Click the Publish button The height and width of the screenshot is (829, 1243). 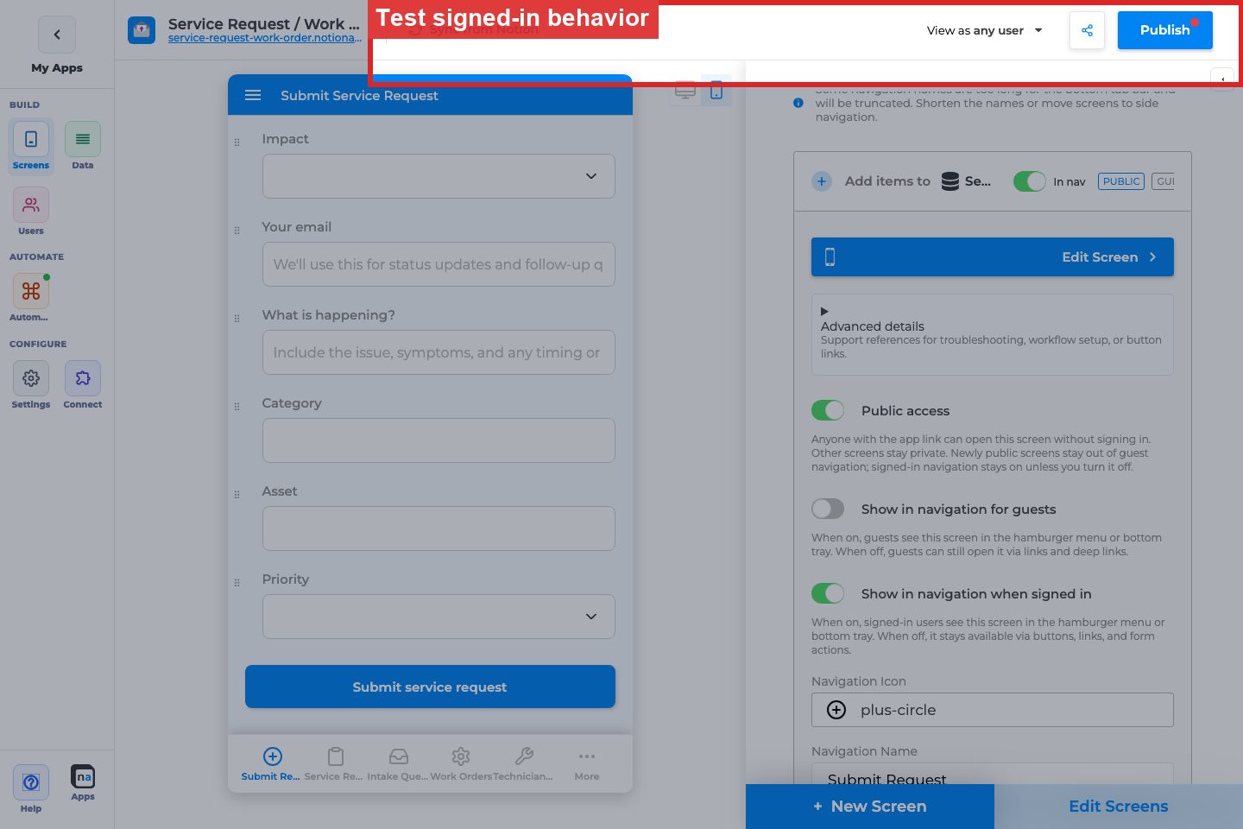tap(1165, 30)
